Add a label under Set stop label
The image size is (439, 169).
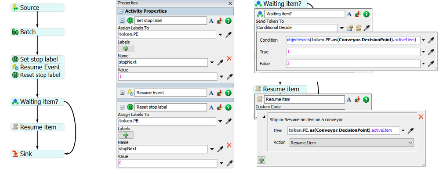point(126,48)
